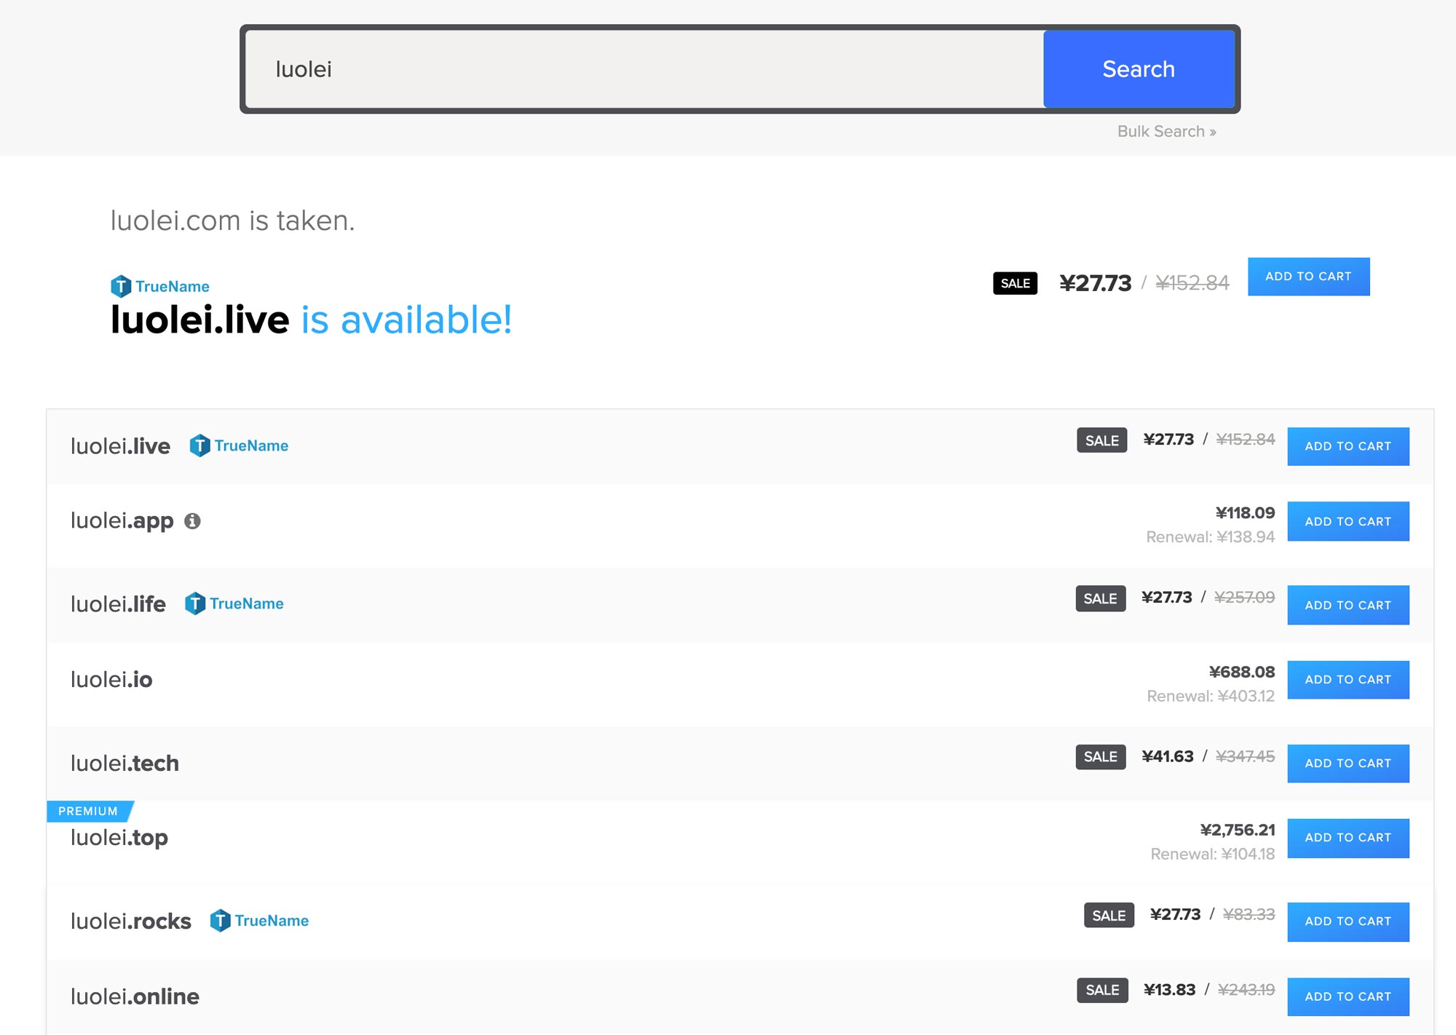Click the blue Search button
The height and width of the screenshot is (1035, 1456).
[x=1138, y=69]
